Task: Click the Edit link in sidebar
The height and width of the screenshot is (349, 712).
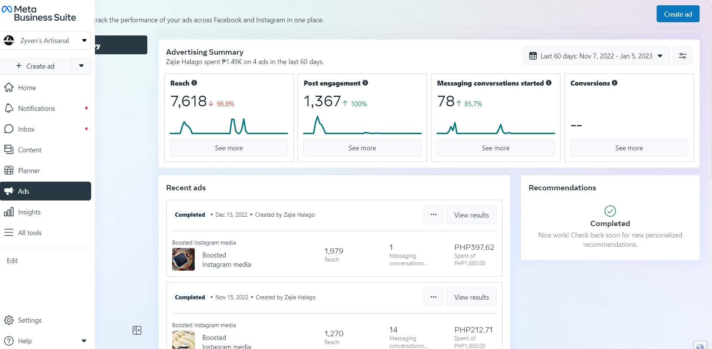Action: point(12,261)
